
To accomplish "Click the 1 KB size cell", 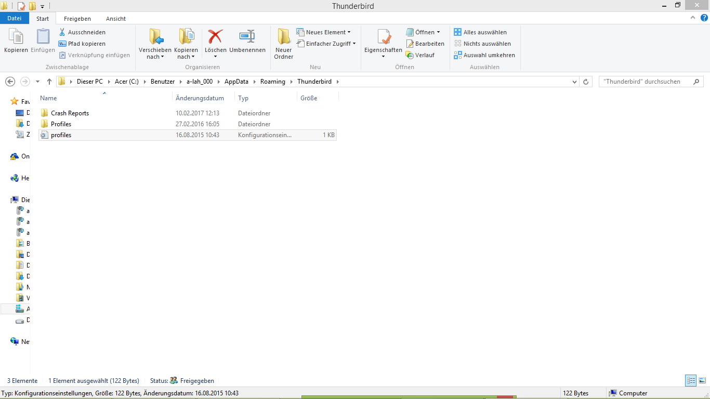I will coord(328,135).
